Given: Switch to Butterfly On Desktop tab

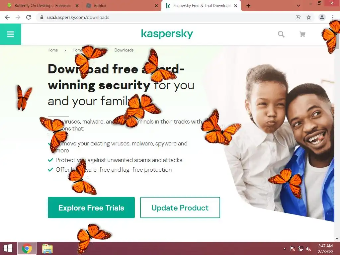Looking at the screenshot, I should 42,6.
